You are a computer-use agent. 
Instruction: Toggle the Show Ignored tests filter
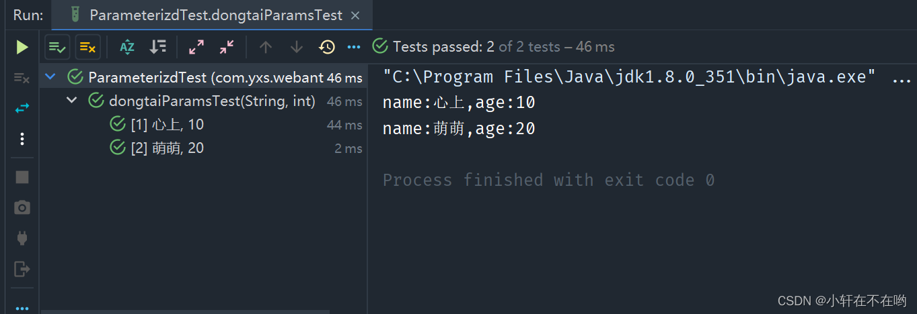(87, 47)
